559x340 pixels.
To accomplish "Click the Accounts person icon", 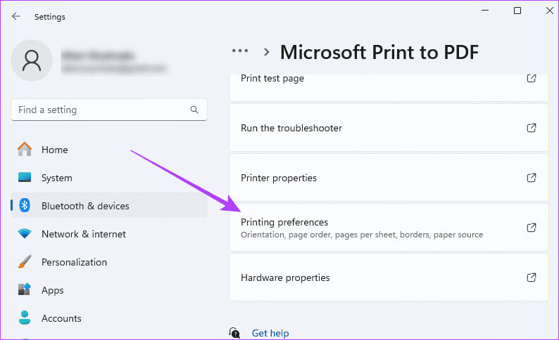I will pos(25,318).
